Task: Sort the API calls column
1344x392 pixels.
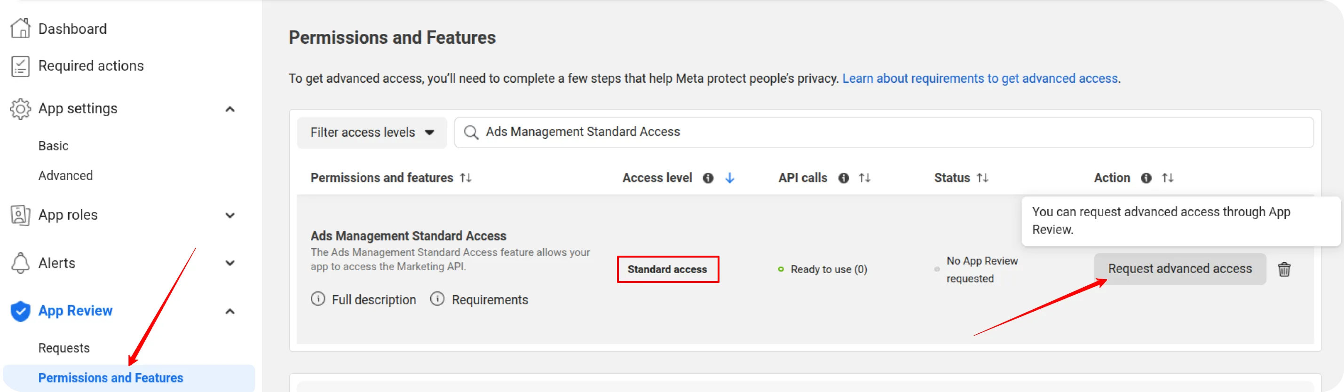Action: pos(864,178)
